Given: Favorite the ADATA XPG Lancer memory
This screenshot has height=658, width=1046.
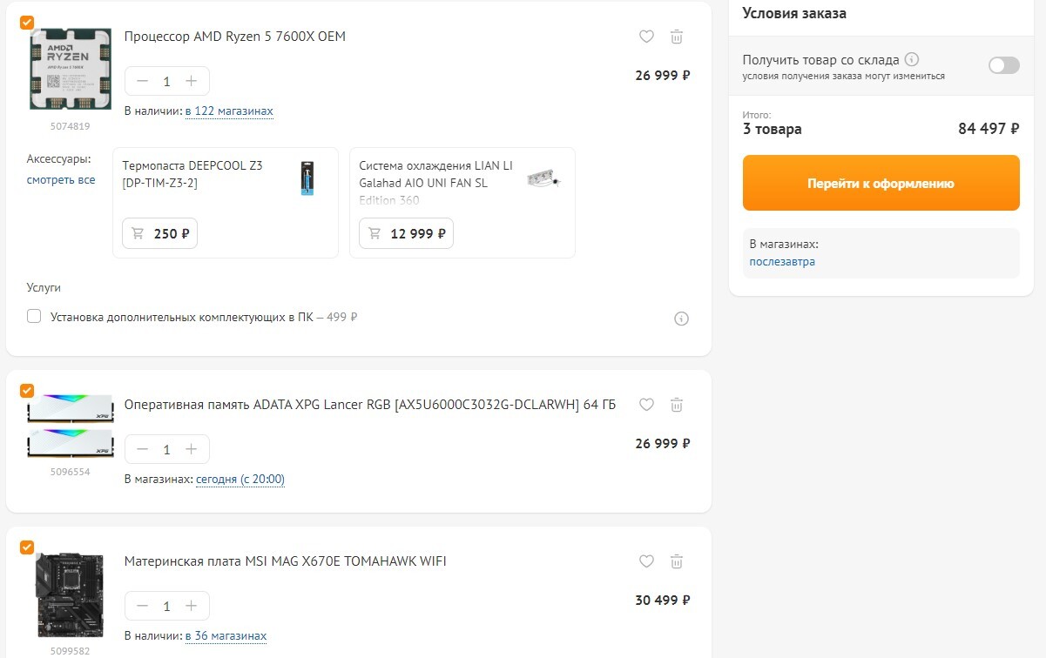Looking at the screenshot, I should point(646,405).
